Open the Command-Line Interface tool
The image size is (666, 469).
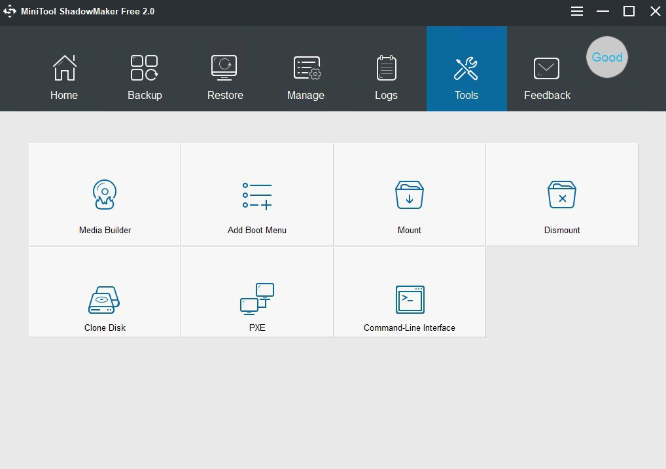click(x=410, y=299)
